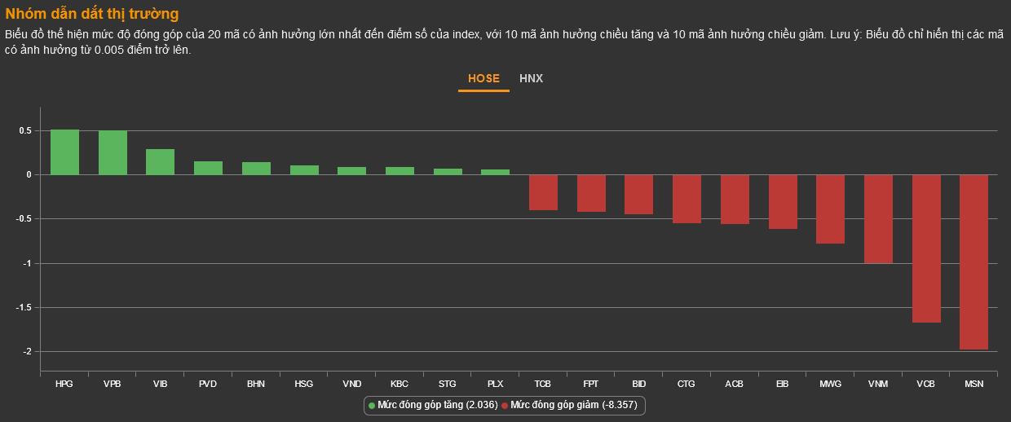Select the HOSE tab
The image size is (1011, 422).
pyautogui.click(x=483, y=79)
